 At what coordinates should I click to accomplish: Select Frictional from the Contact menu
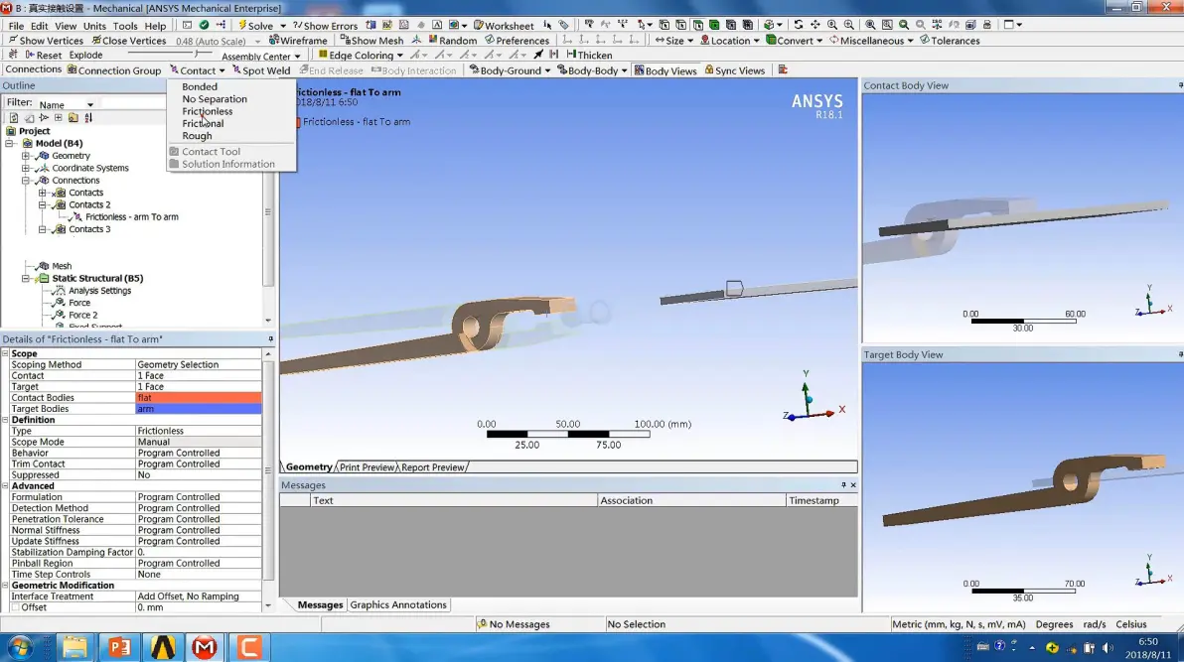pos(203,124)
